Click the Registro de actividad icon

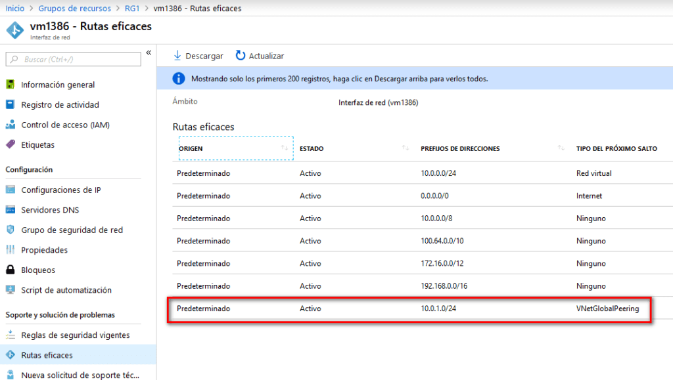pyautogui.click(x=11, y=104)
